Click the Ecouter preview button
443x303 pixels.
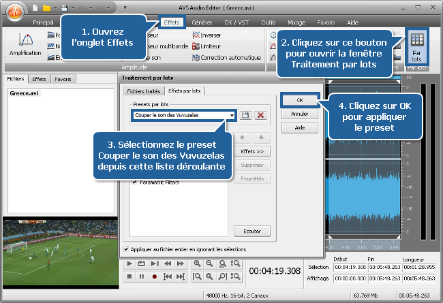(x=252, y=232)
